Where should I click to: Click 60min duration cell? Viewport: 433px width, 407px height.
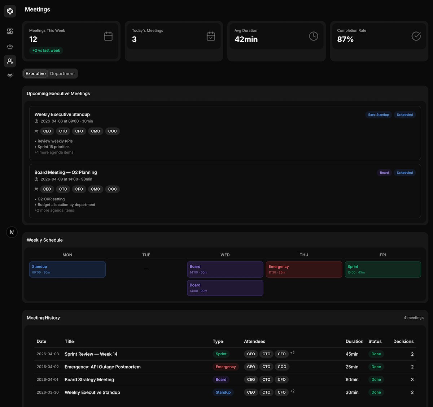352,380
